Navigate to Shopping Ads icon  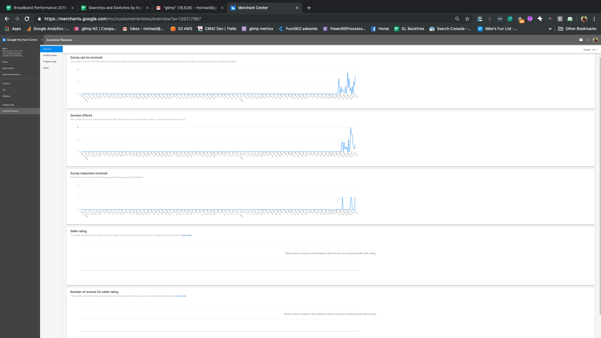(8, 105)
